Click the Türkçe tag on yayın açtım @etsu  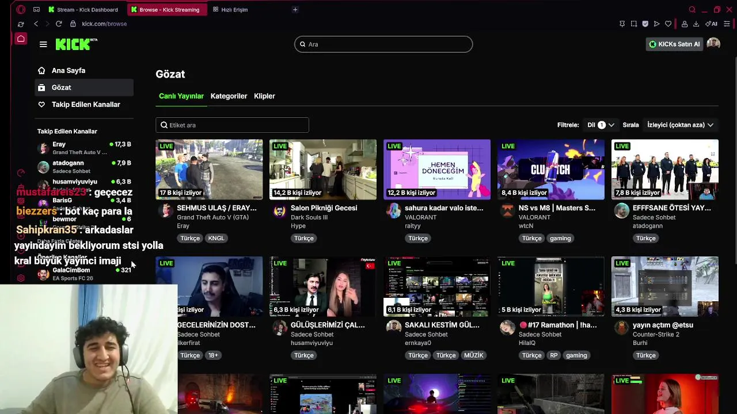646,355
